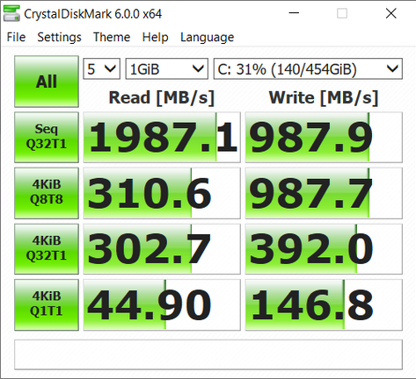Image resolution: width=416 pixels, height=379 pixels.
Task: Start the 4KiB Q8T8 test
Action: [47, 193]
